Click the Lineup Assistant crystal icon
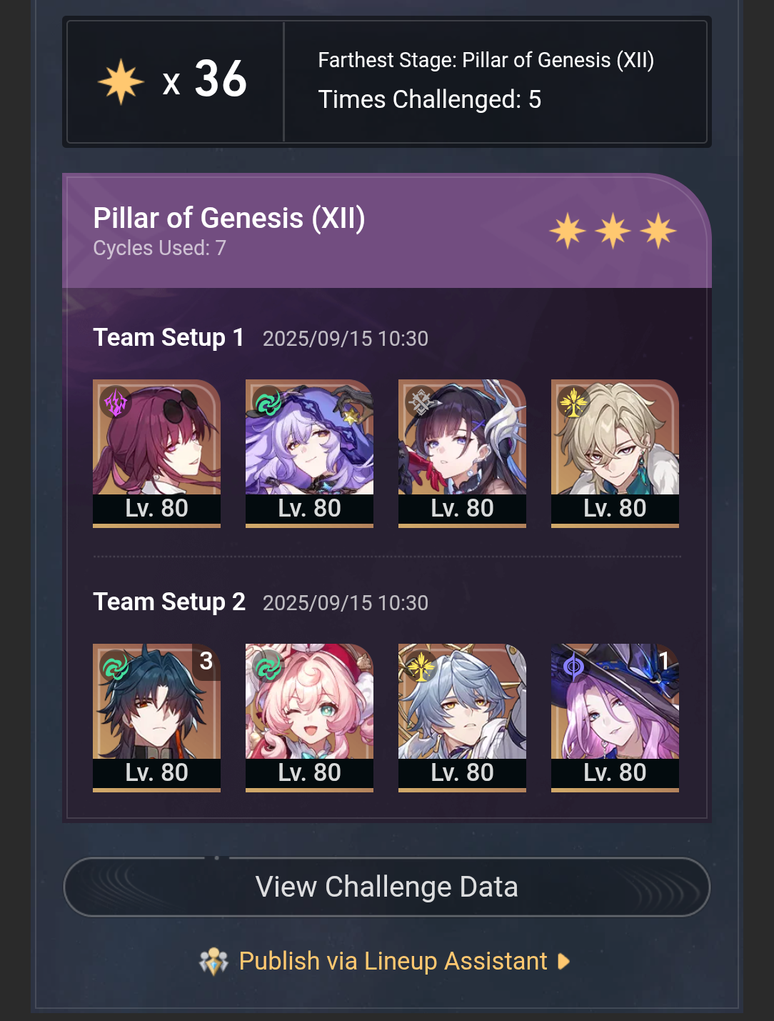Image resolution: width=774 pixels, height=1021 pixels. point(213,962)
